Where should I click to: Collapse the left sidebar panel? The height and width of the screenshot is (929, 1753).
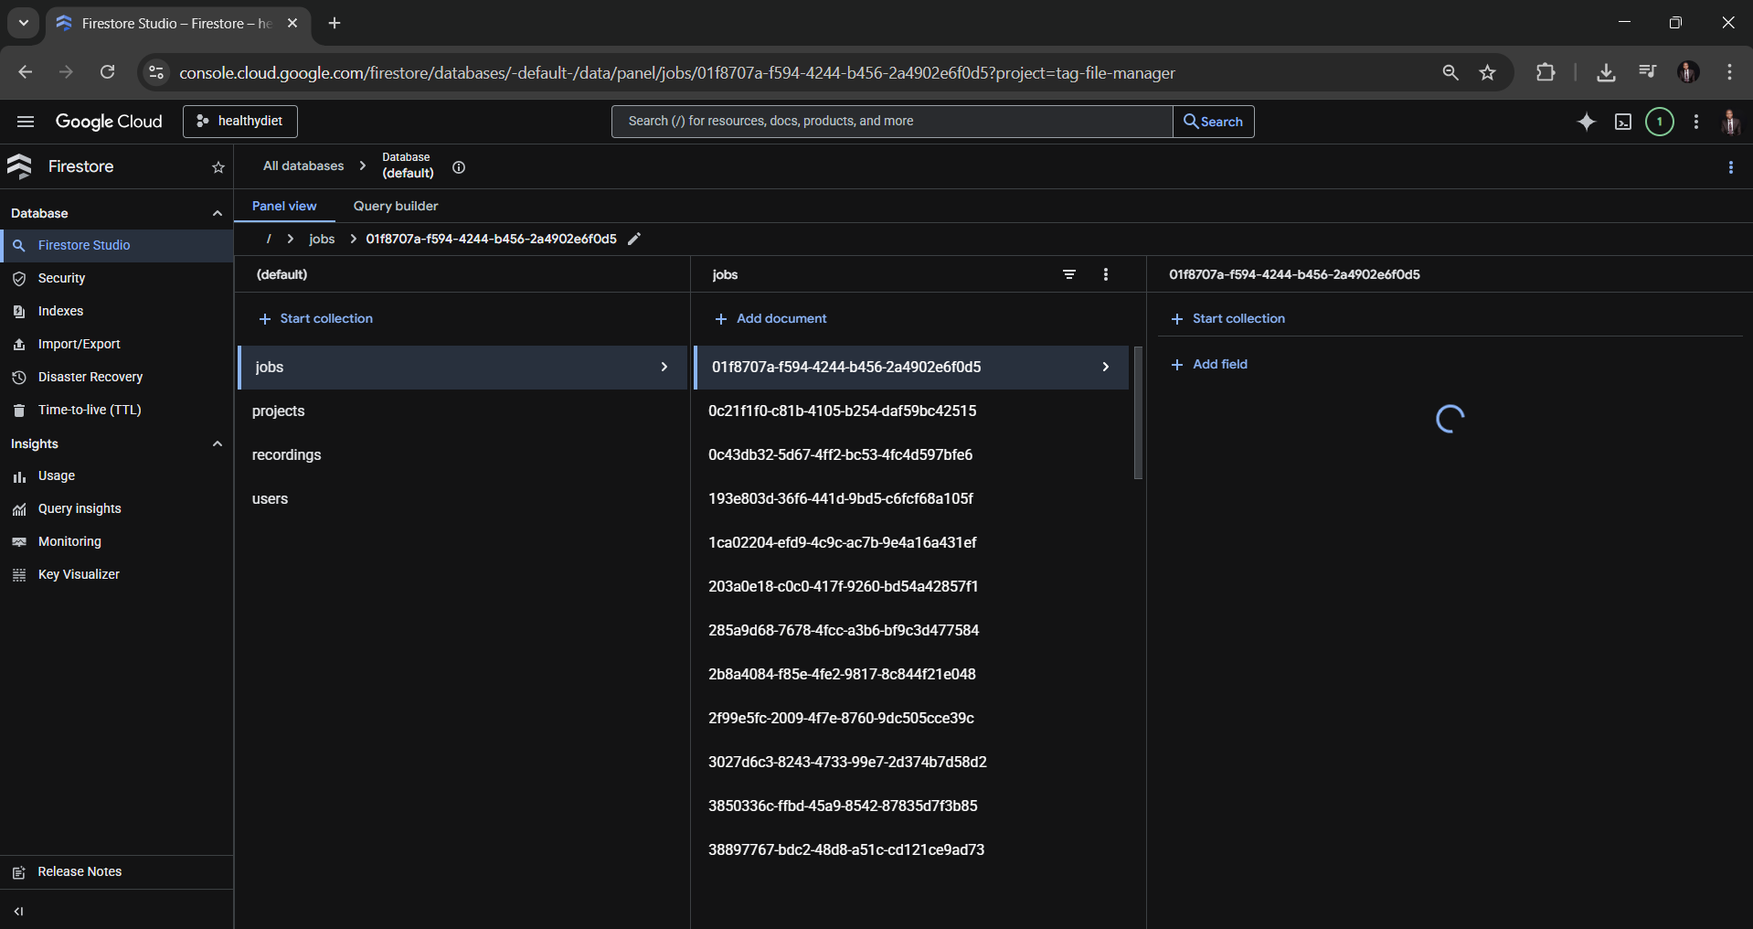pos(19,911)
